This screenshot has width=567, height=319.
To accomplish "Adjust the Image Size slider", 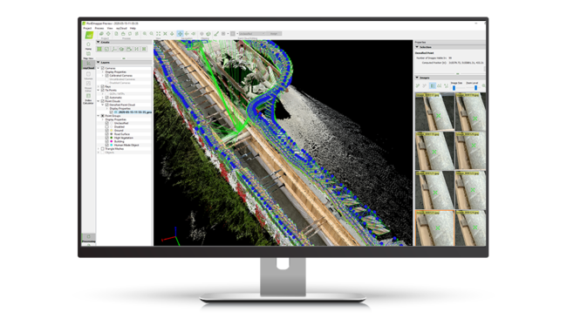I will point(454,87).
